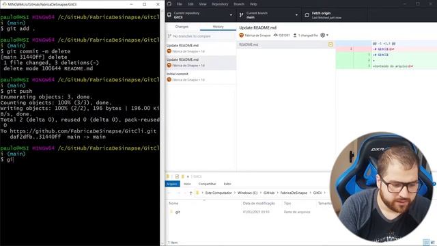
Task: Sort by the Nome column header
Action: tap(173, 204)
